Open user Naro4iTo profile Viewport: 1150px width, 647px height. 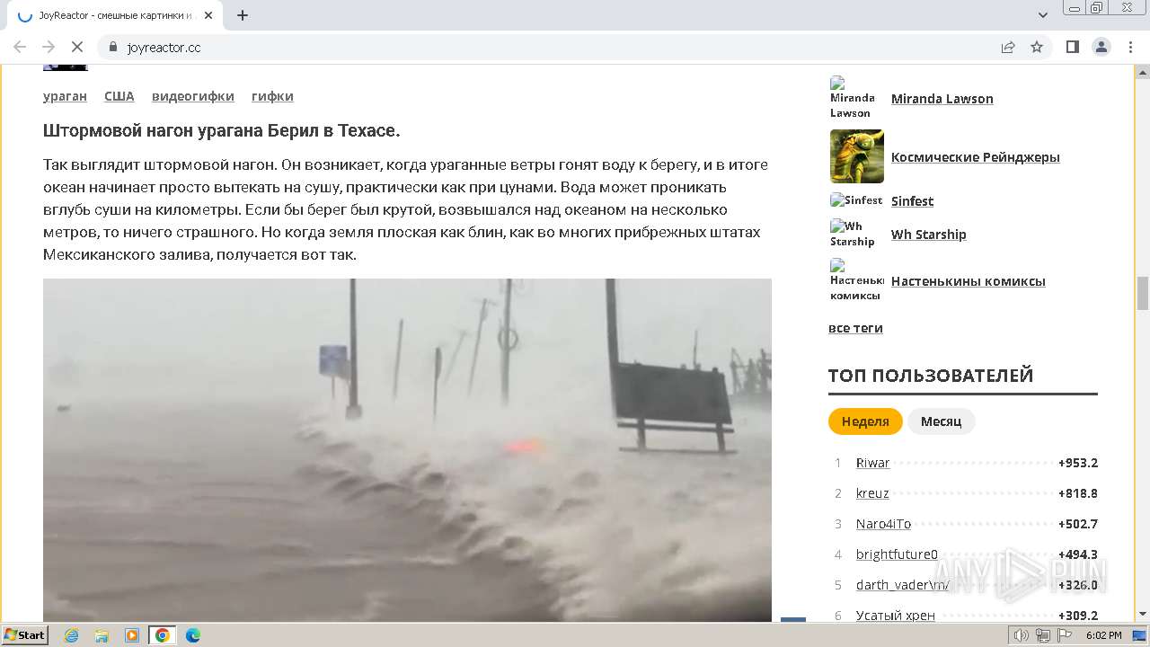click(x=883, y=524)
